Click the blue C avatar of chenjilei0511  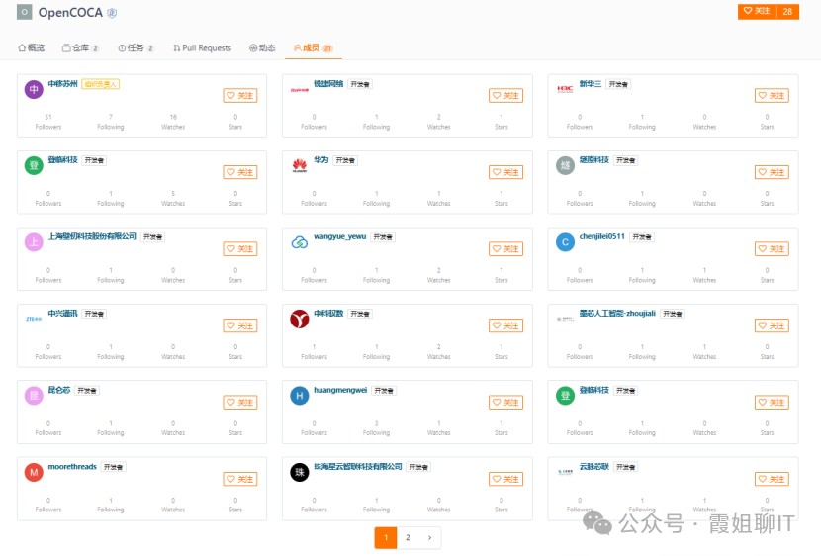pyautogui.click(x=565, y=242)
